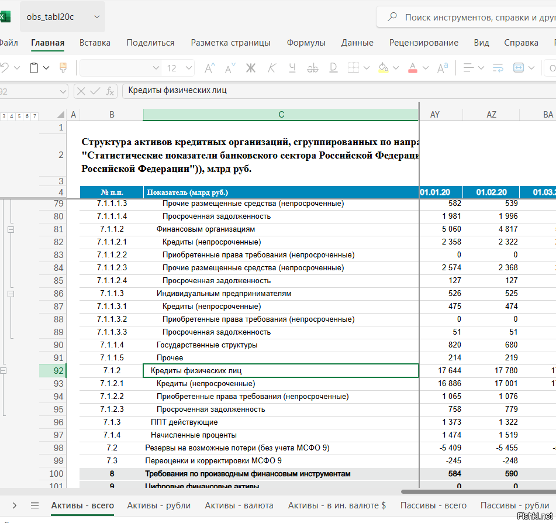This screenshot has height=523, width=556.
Task: Click the search box for tools and help
Action: point(468,18)
